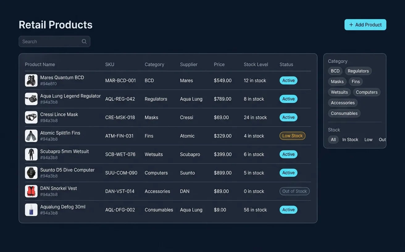Click SKU ATM-FIN-031

(x=119, y=136)
